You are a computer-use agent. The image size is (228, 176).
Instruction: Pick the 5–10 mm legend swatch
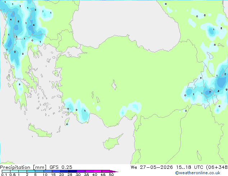pyautogui.click(x=40, y=171)
